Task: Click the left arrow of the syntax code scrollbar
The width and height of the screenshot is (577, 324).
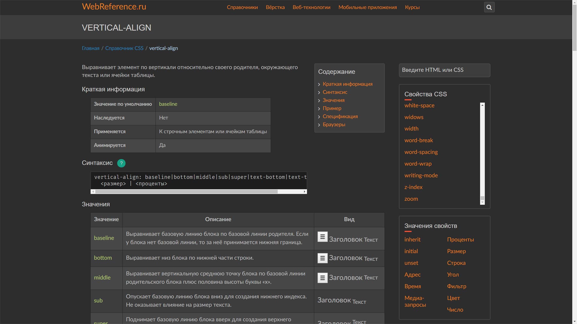Action: click(93, 191)
